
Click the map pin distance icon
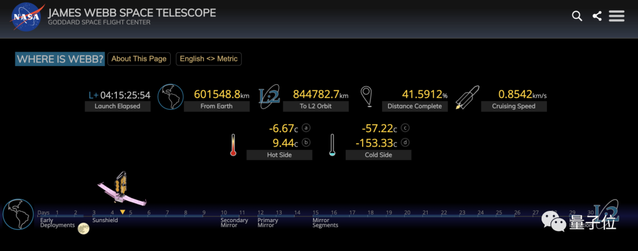point(367,97)
